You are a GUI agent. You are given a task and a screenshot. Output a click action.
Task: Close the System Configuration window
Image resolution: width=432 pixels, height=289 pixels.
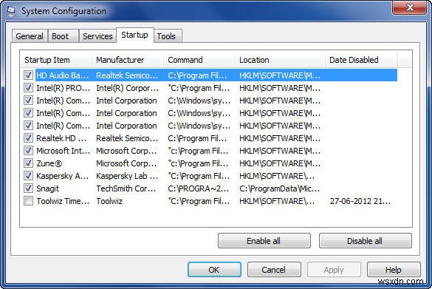pyautogui.click(x=410, y=7)
